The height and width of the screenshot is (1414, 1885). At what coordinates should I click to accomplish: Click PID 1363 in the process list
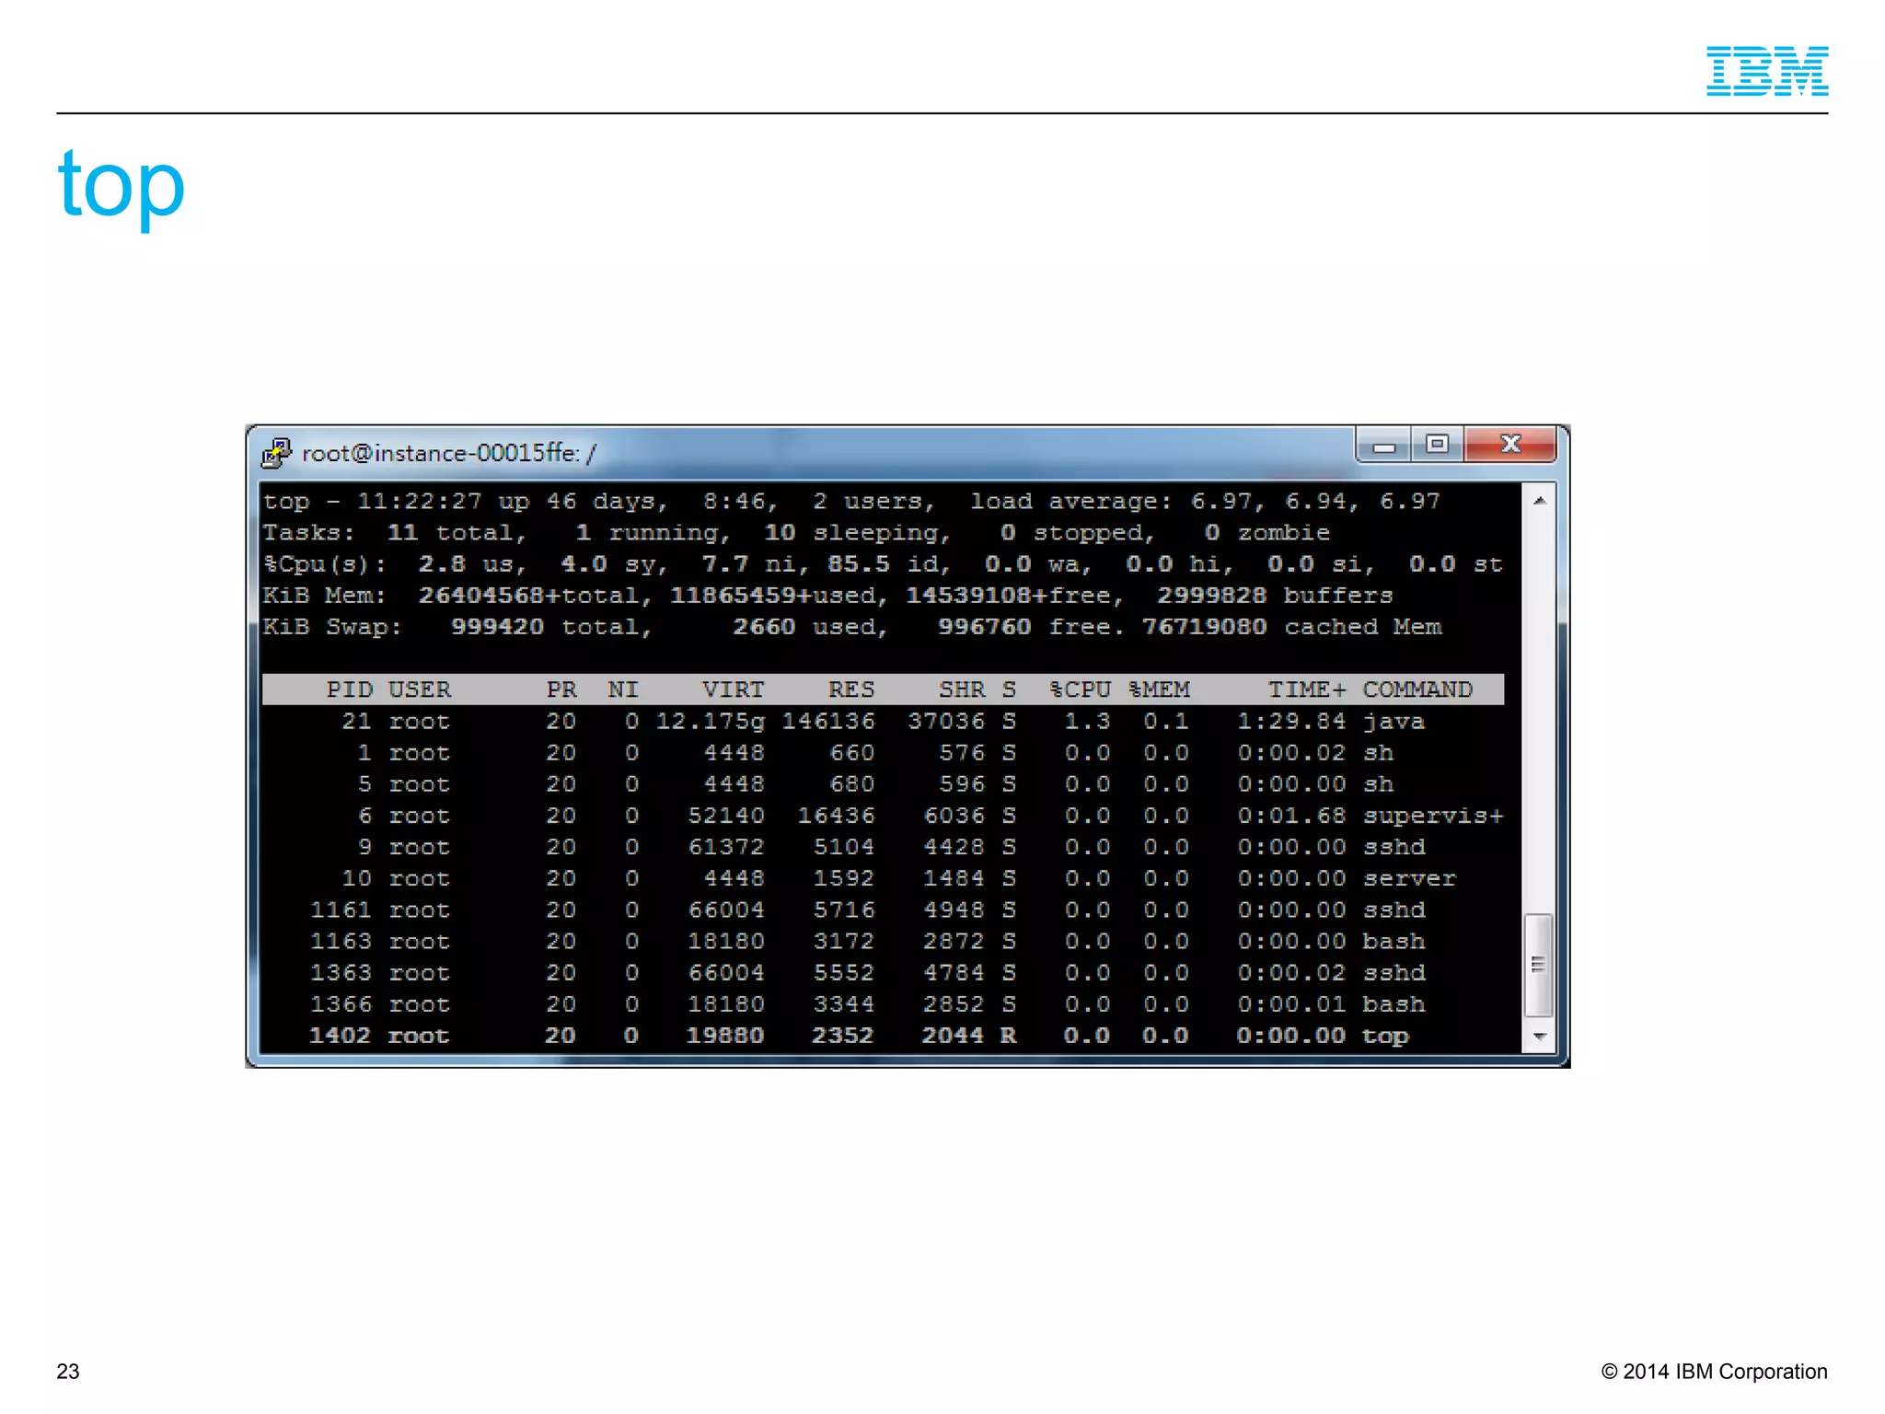tap(341, 972)
